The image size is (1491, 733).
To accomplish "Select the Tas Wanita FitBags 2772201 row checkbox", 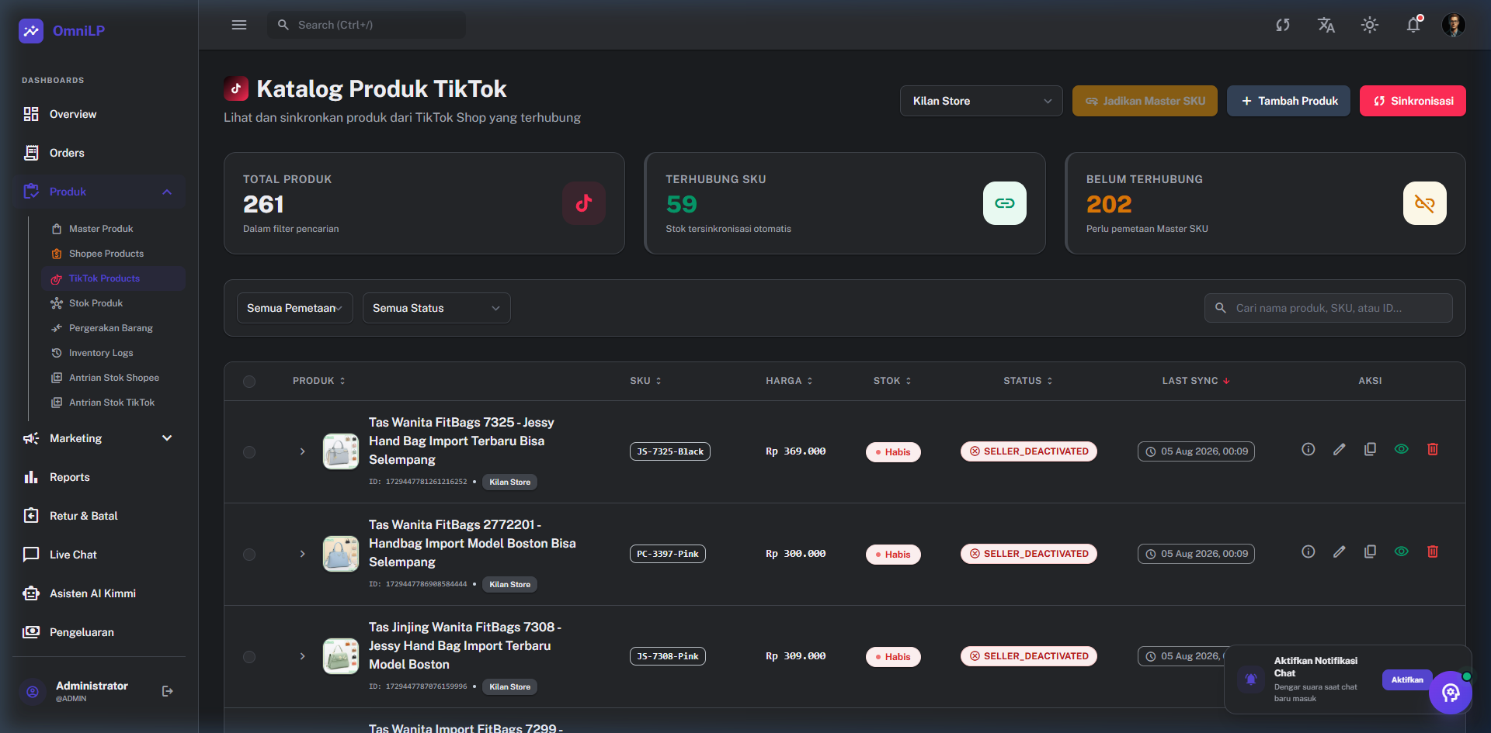I will [x=249, y=555].
